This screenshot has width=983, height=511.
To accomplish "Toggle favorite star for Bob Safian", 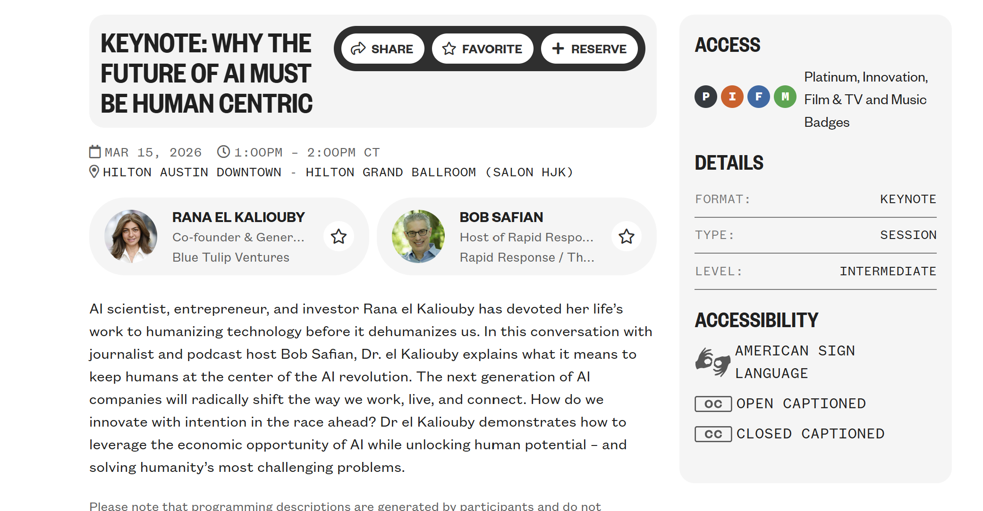I will pyautogui.click(x=626, y=236).
